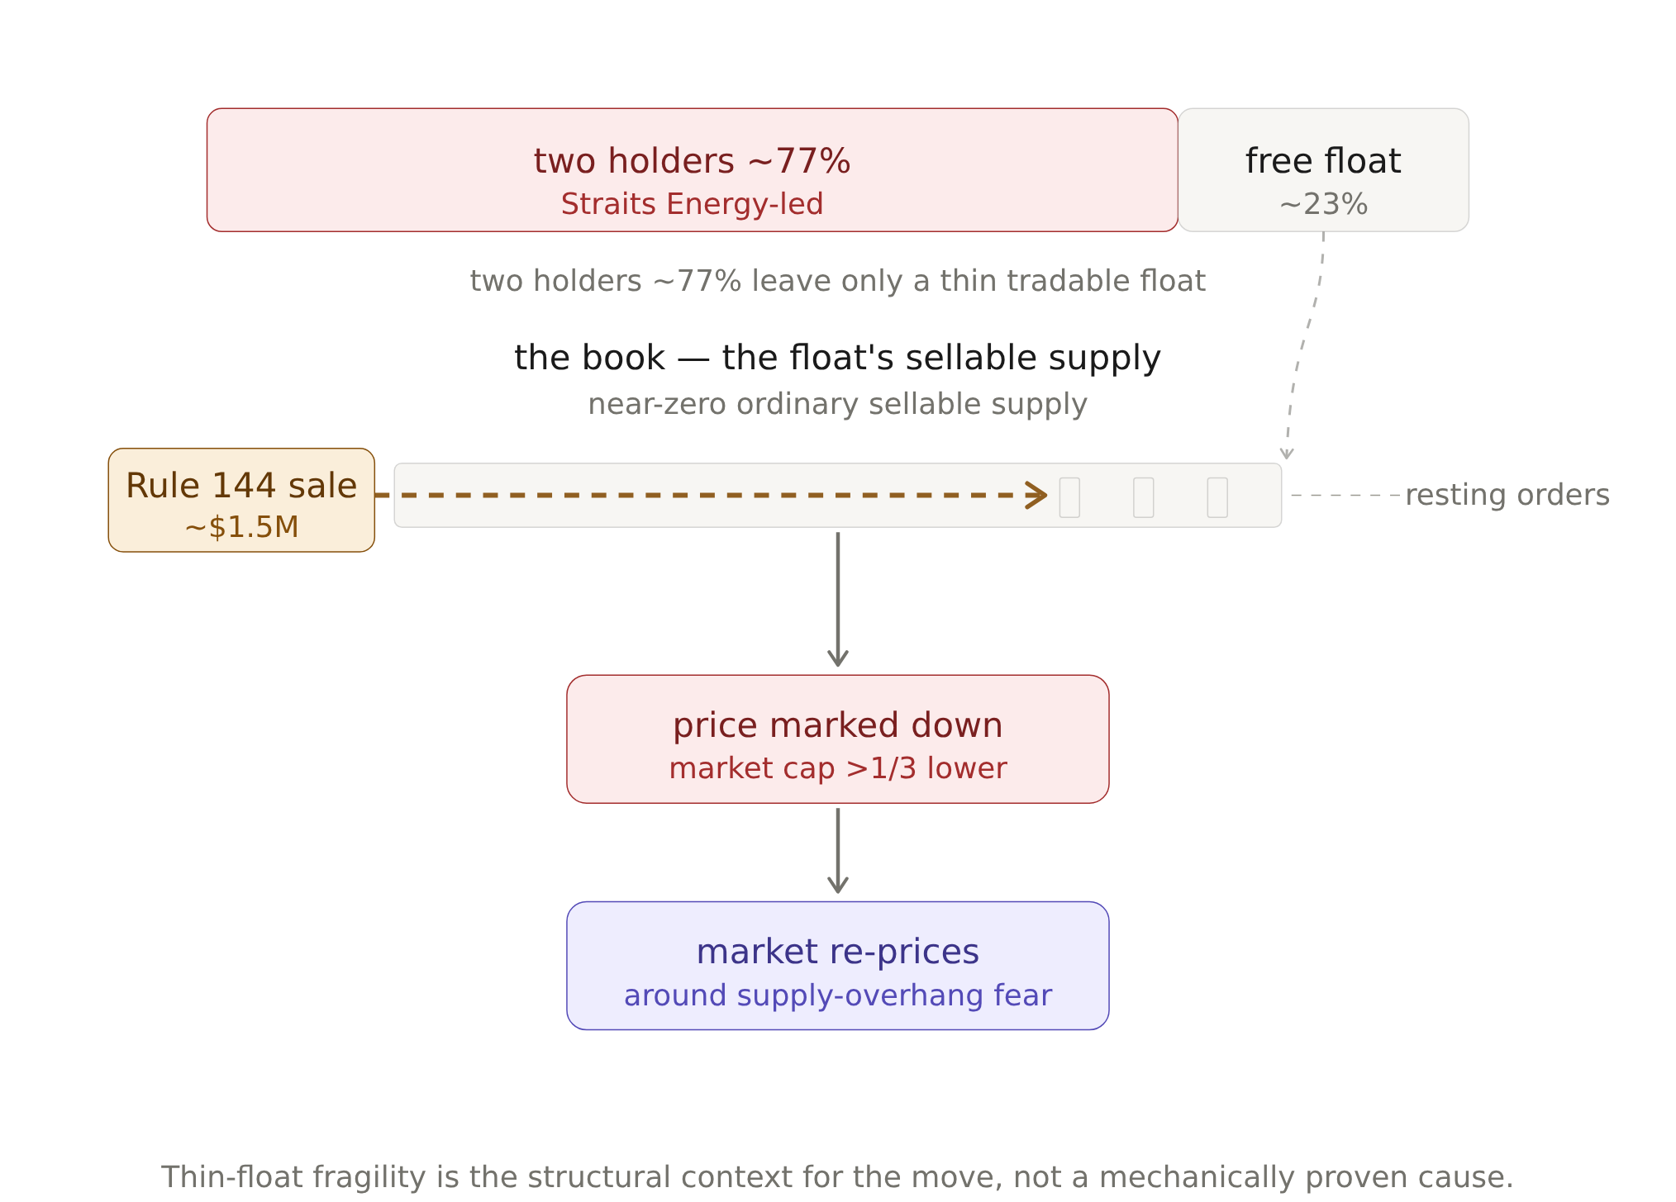The width and height of the screenshot is (1676, 1202).
Task: Click the 'Rule 144 sale' orange box
Action: coord(241,500)
